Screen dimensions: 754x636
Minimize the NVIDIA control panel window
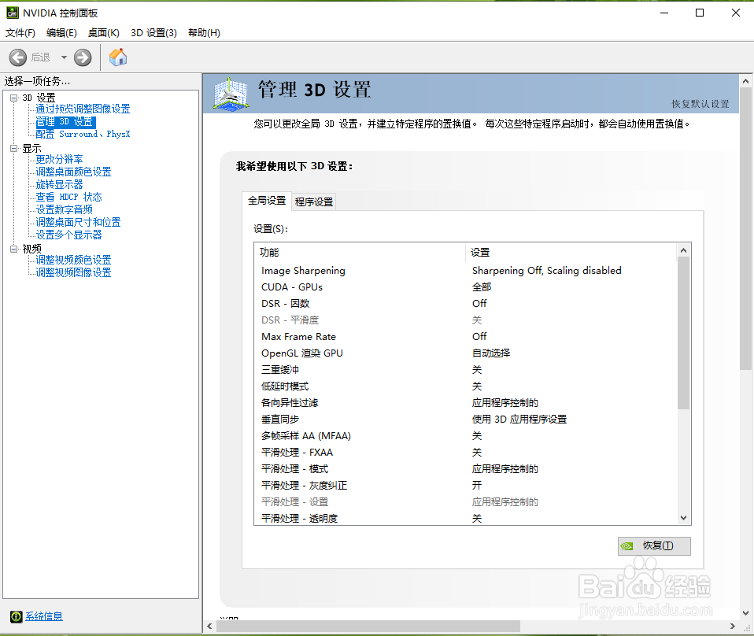click(x=664, y=13)
